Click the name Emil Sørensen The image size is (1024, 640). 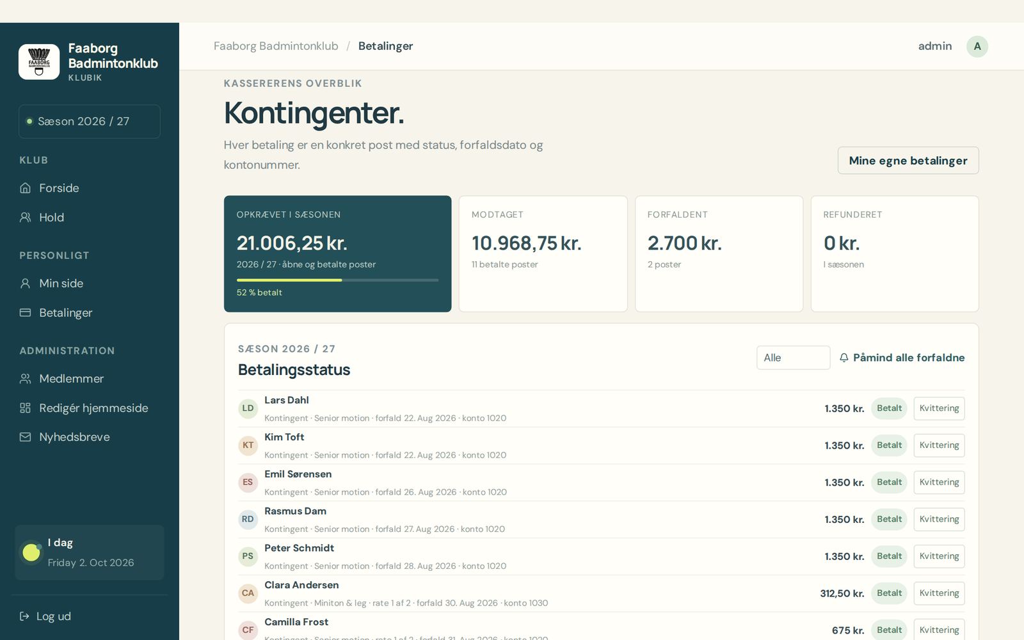(x=298, y=474)
